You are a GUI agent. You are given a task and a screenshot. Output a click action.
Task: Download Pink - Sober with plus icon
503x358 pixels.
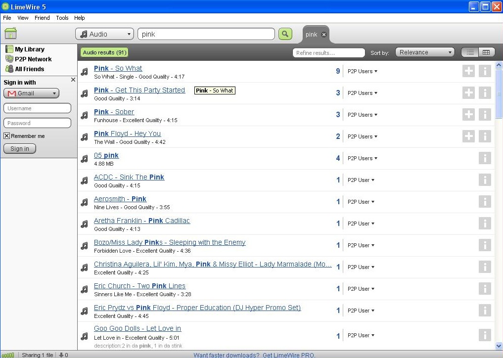tap(468, 115)
